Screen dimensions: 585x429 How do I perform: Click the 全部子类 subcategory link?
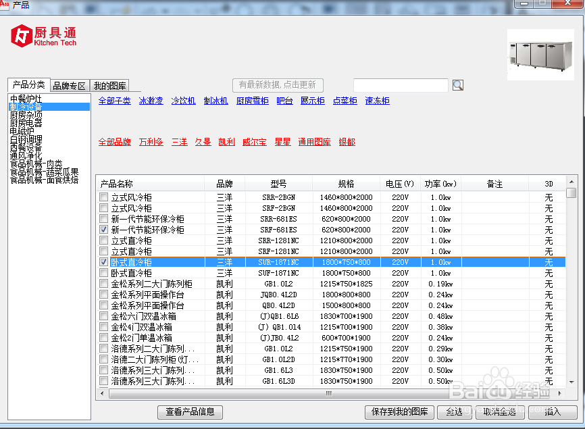pyautogui.click(x=115, y=101)
